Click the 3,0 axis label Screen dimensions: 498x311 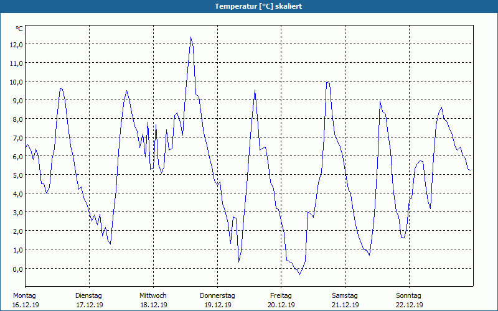point(17,213)
